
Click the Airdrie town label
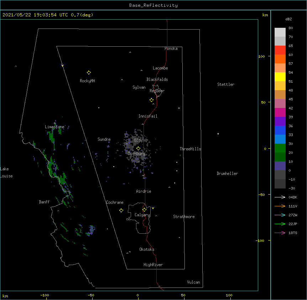coord(144,191)
